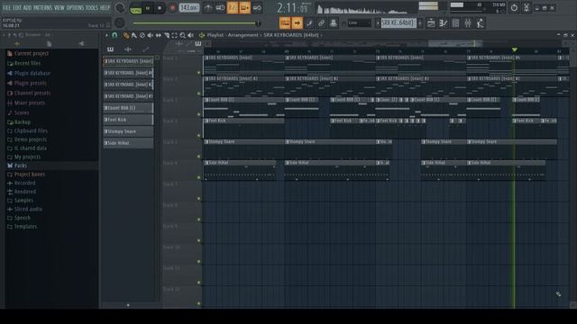Select the Draw pencil tool
Screen dimensions: 577x324
[x=126, y=35]
